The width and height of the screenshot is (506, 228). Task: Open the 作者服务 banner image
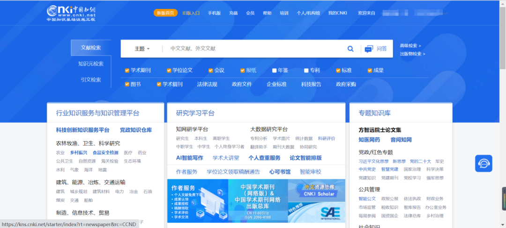click(198, 200)
